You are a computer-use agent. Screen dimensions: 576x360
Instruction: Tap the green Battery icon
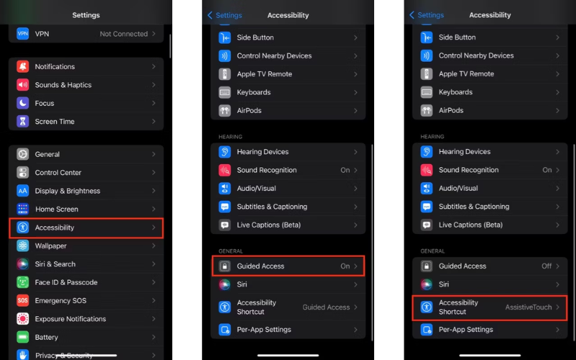22,337
